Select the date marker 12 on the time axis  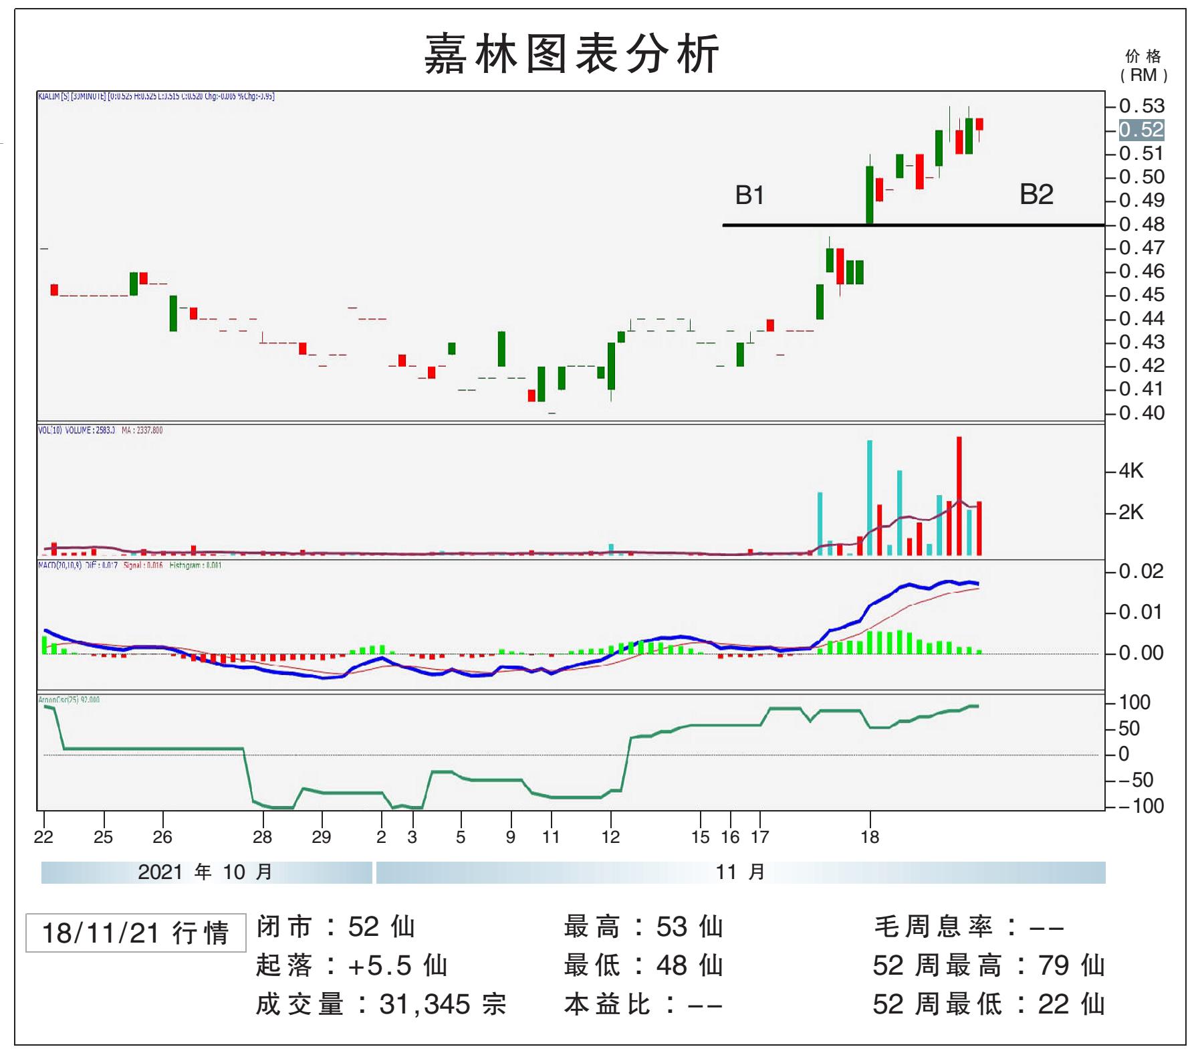610,836
